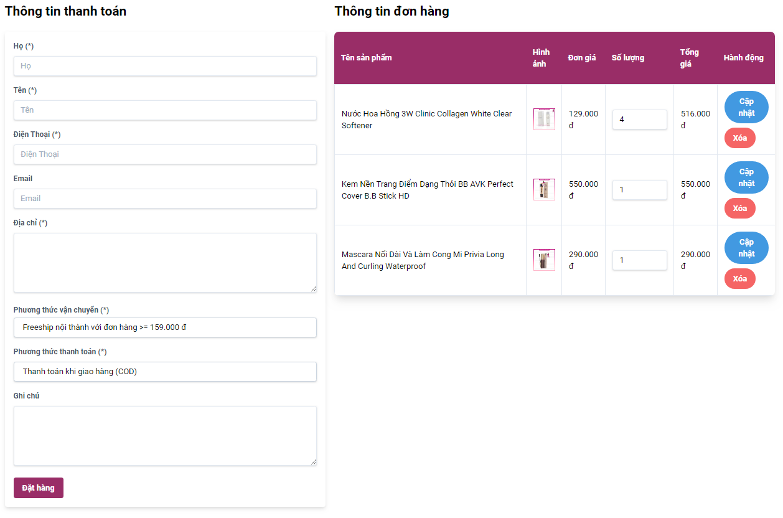Click the Mascara Privia quantity field
The image size is (783, 518).
coord(639,260)
